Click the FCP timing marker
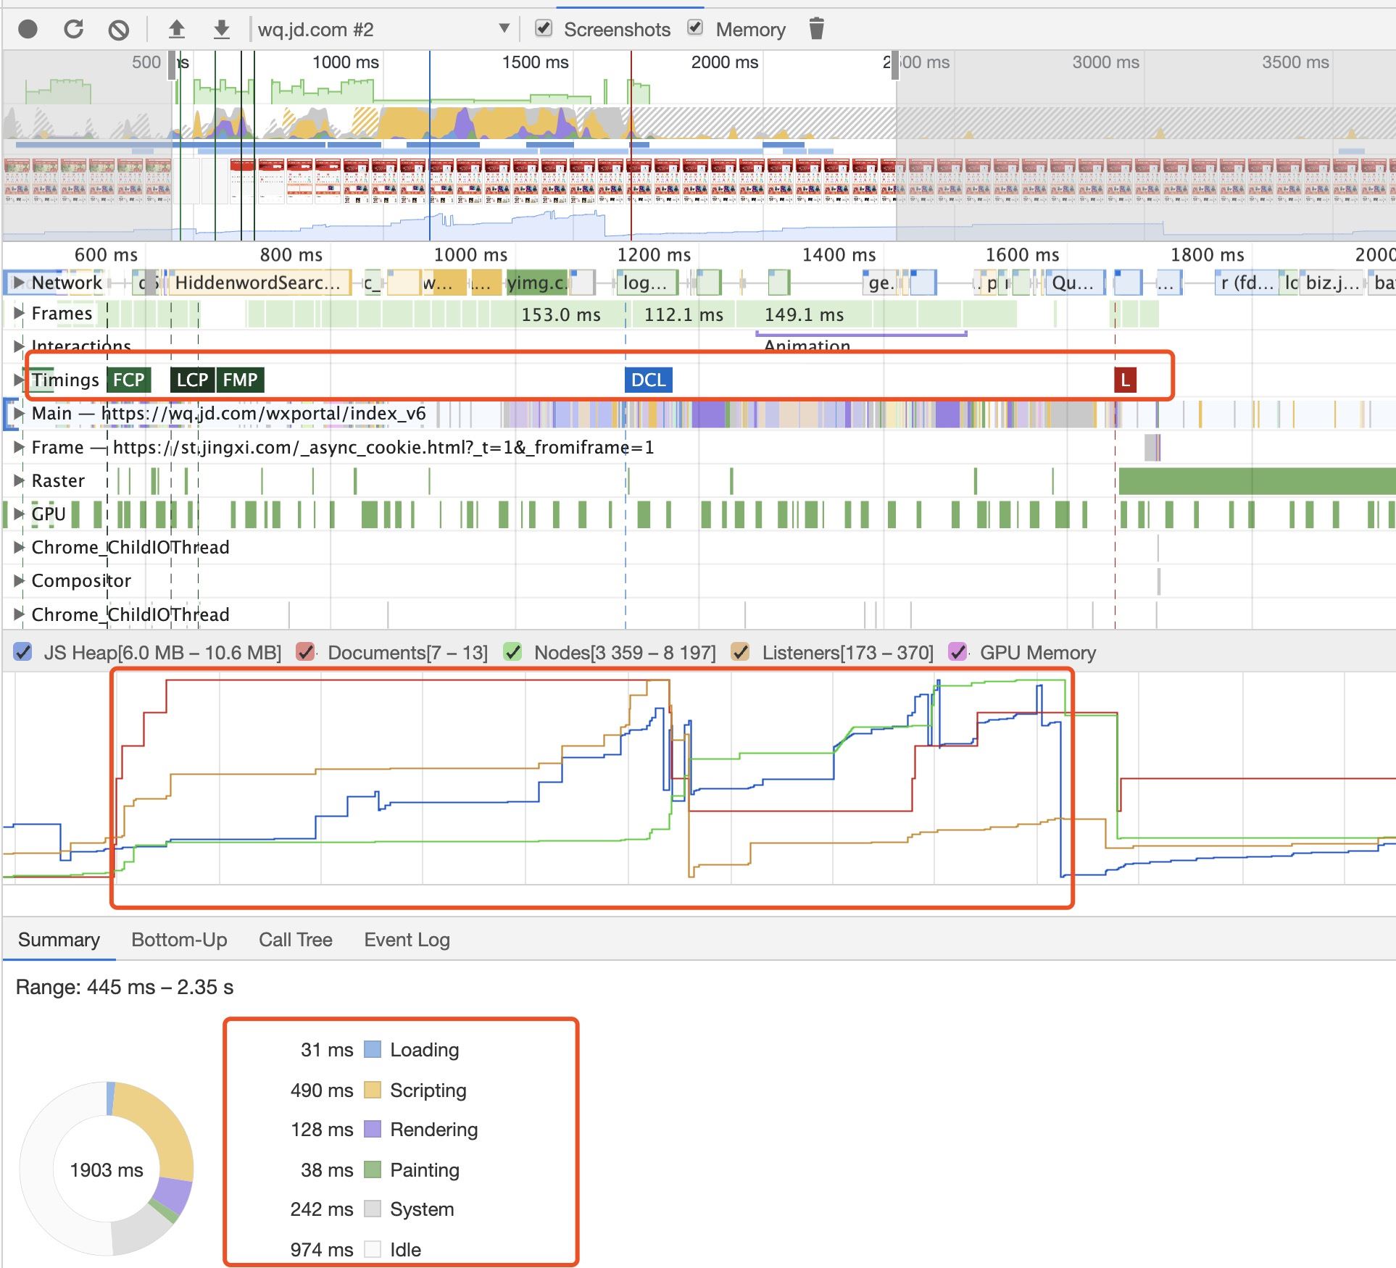This screenshot has height=1268, width=1396. [128, 380]
